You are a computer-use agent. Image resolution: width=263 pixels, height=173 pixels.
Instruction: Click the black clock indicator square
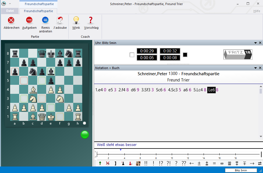(x=185, y=55)
